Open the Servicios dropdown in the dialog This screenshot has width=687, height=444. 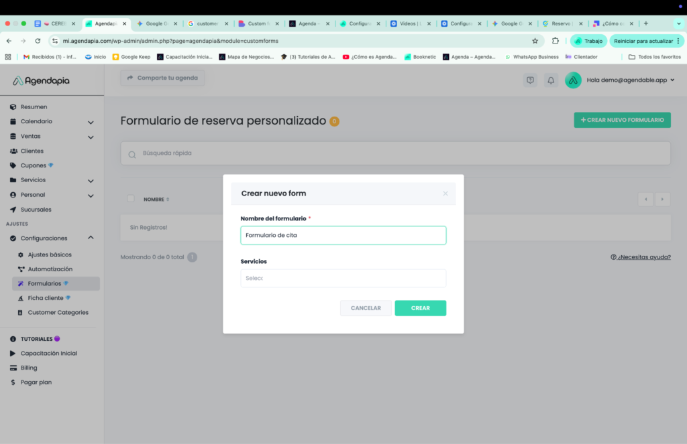[343, 278]
